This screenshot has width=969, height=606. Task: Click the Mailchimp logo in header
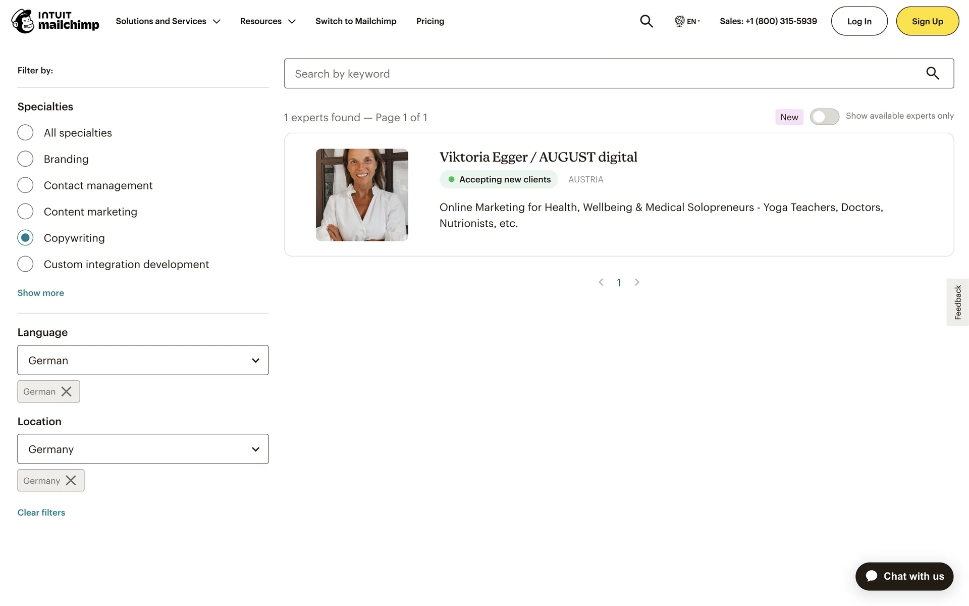(x=55, y=21)
